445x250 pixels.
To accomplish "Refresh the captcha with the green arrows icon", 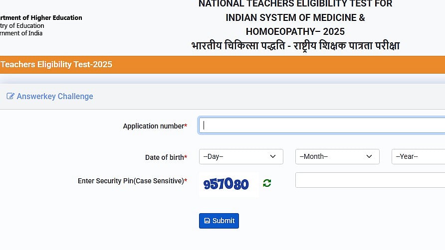I will (267, 183).
